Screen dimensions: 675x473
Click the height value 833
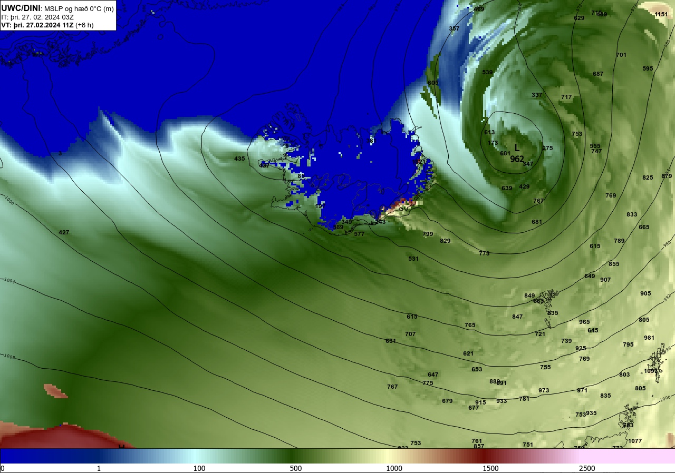[x=632, y=214]
